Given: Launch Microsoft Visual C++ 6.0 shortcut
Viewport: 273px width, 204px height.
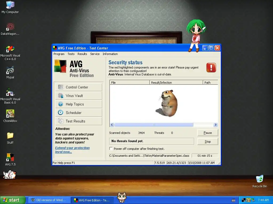Looking at the screenshot, I should pyautogui.click(x=10, y=53).
